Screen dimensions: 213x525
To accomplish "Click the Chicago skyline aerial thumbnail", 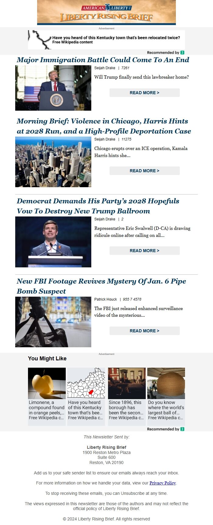I will (53, 162).
